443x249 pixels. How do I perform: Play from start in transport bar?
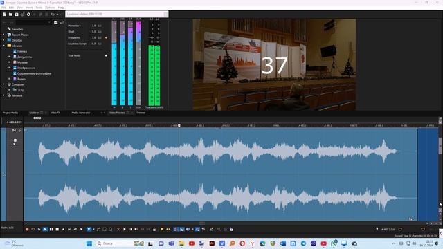pyautogui.click(x=39, y=229)
